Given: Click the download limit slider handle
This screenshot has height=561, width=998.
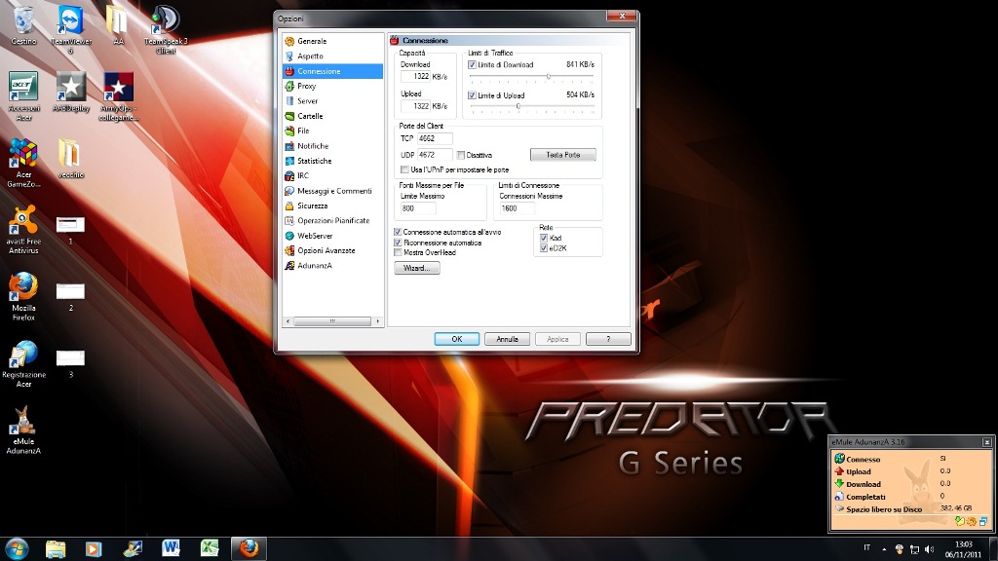Looking at the screenshot, I should pyautogui.click(x=549, y=76).
